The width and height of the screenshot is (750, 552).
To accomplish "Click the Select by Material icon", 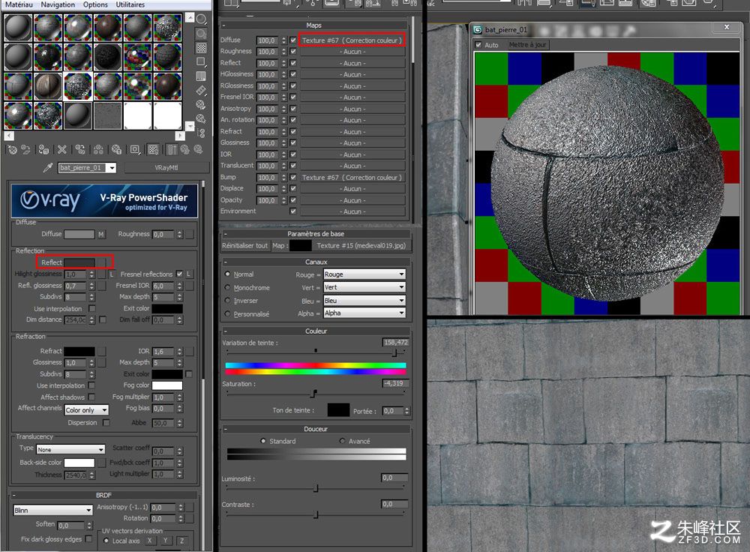I will click(x=201, y=118).
